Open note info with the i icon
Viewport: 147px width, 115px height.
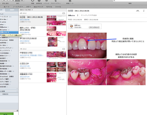pos(144,11)
